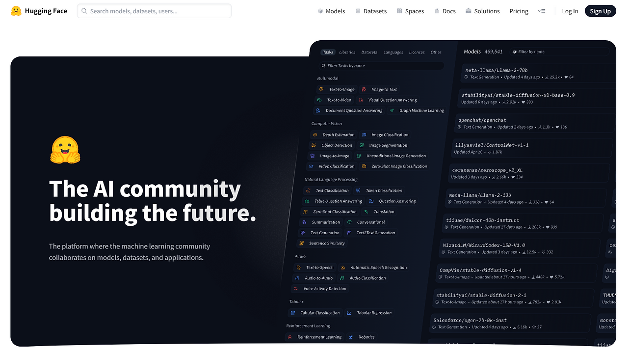Open the more-options menu beside Pricing

[542, 11]
